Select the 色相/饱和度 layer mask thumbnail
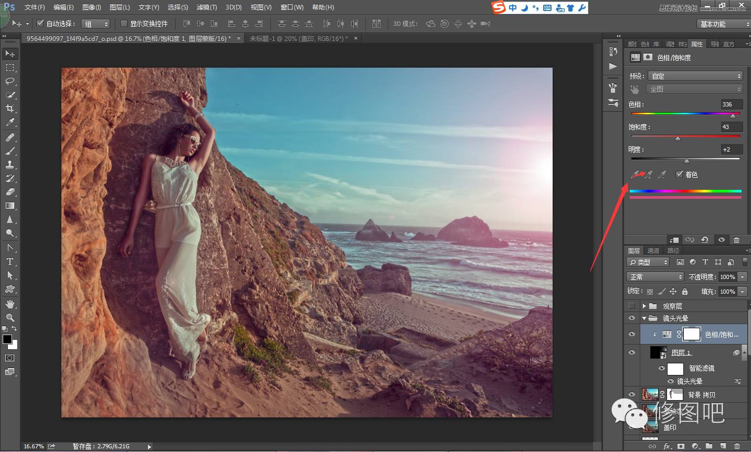Screen dimensions: 751x452 coord(691,334)
